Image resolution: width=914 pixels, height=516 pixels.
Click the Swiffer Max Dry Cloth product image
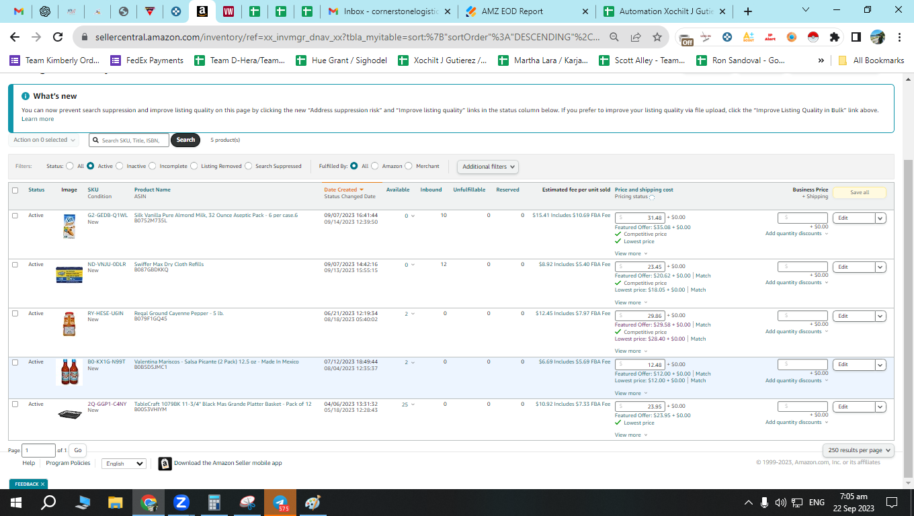click(x=69, y=275)
